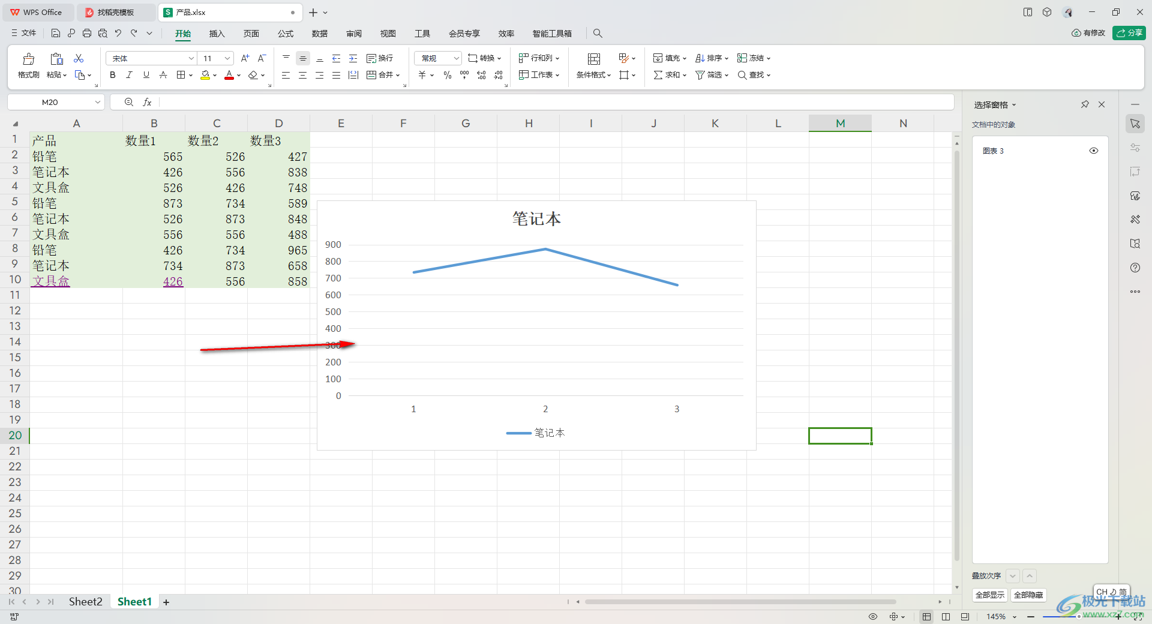This screenshot has width=1152, height=624.
Task: Click the increase indent icon
Action: [353, 58]
